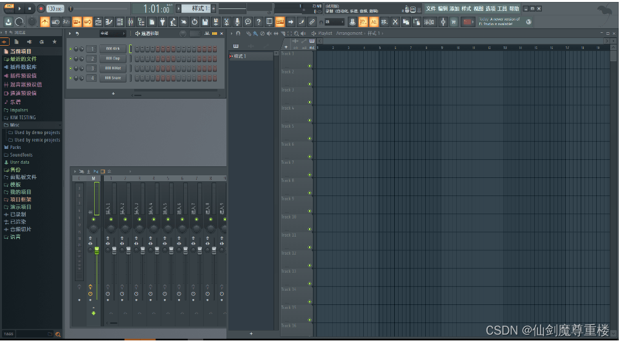Viewport: 620px width, 343px height.
Task: Mute Track 1 in the playlist
Action: click(310, 66)
